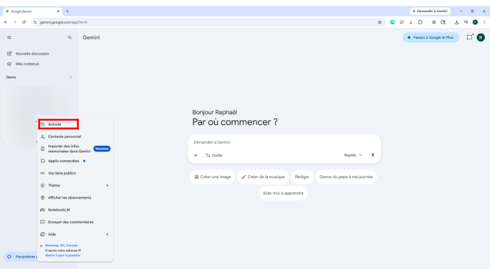Click the microphone icon in prompt box
490x275 pixels.
click(373, 155)
